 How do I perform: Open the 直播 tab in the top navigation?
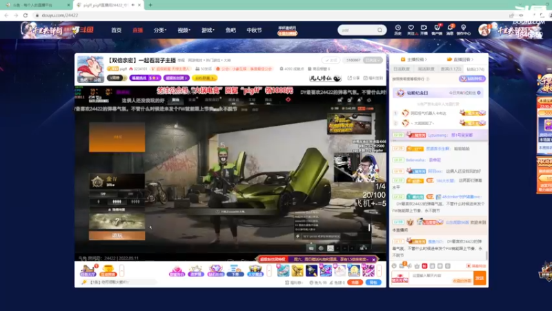pyautogui.click(x=137, y=30)
